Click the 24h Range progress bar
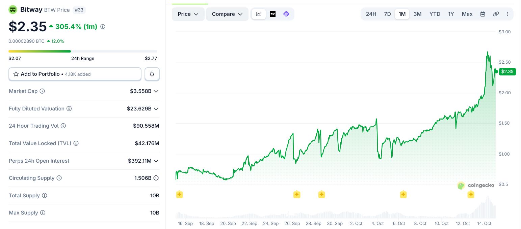The height and width of the screenshot is (229, 521). point(83,51)
